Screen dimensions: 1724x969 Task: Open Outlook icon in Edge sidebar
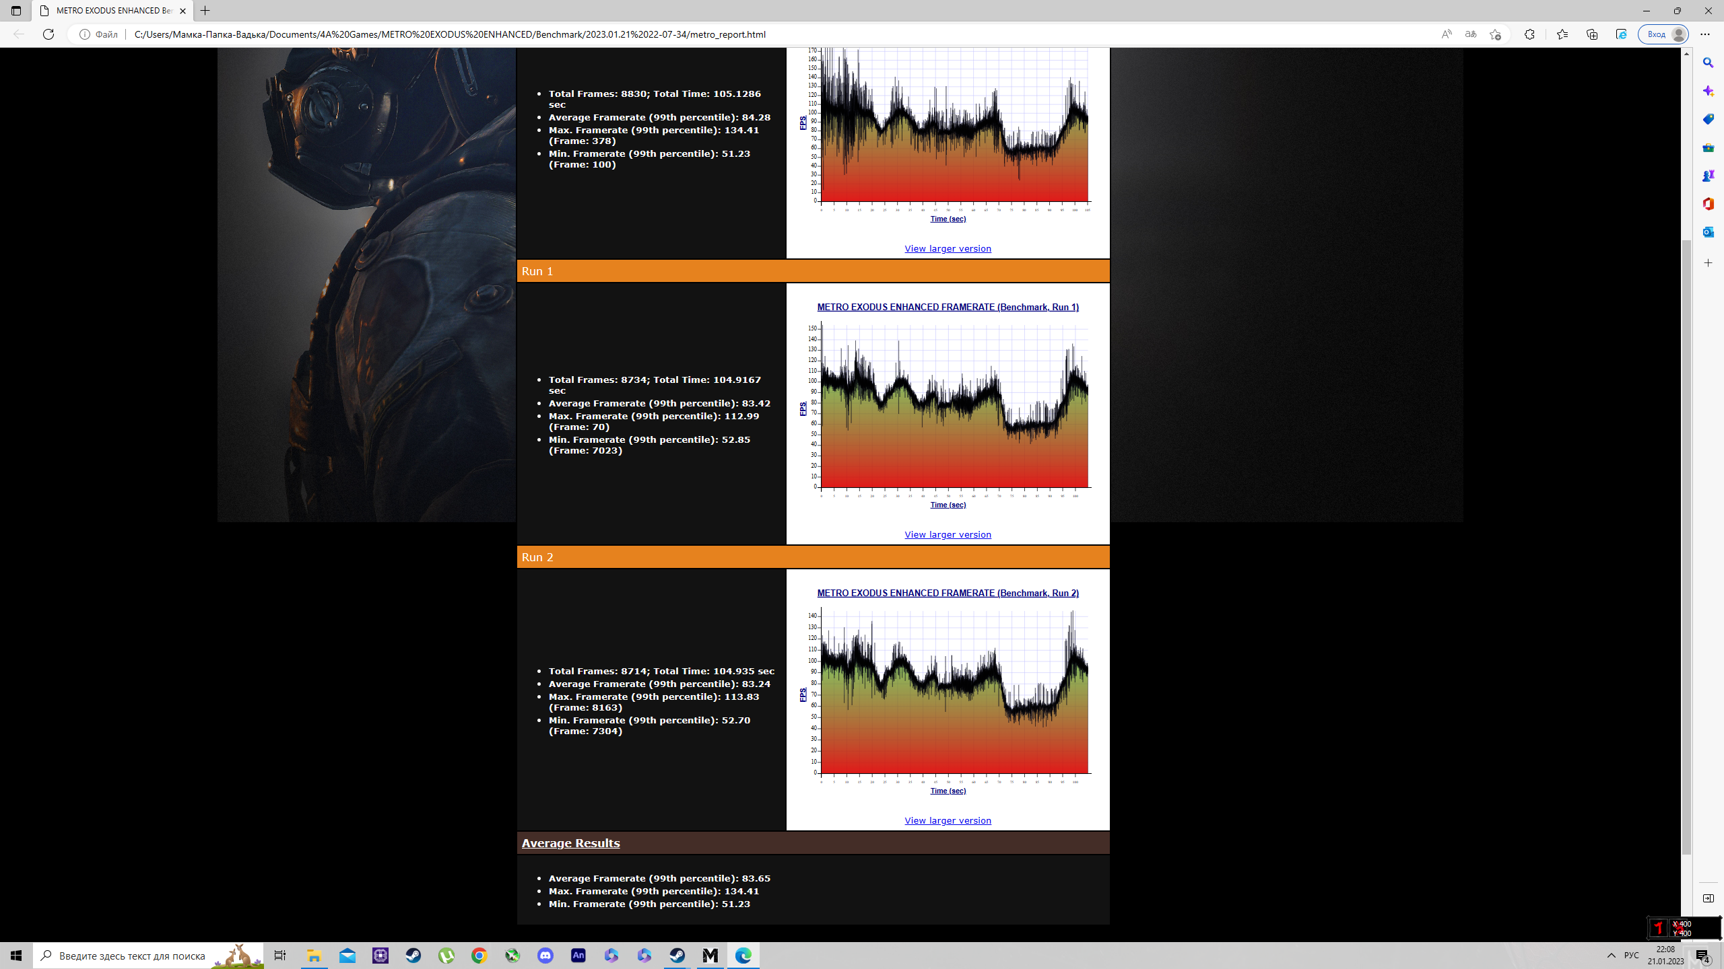[x=1708, y=232]
